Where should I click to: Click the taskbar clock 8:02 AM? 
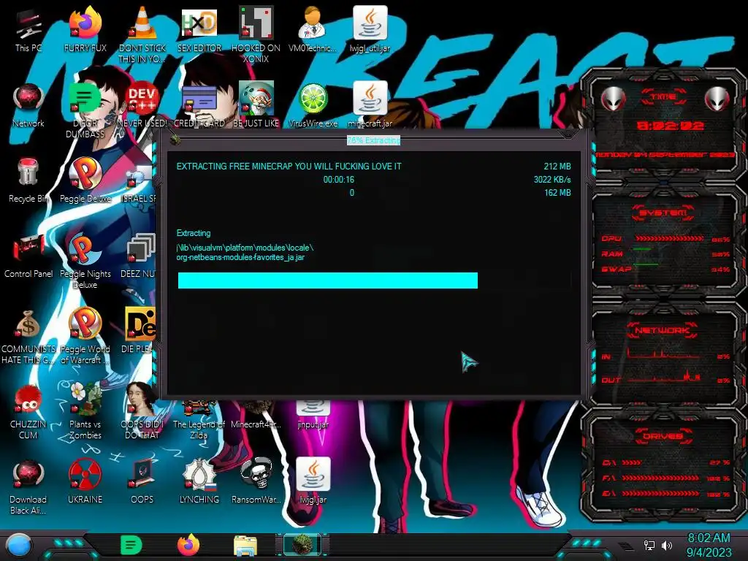(709, 538)
